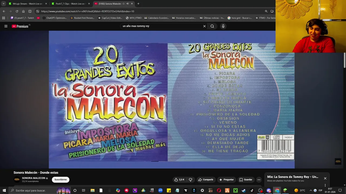
Task: Clear the YouTube search query
Action: pos(204,26)
